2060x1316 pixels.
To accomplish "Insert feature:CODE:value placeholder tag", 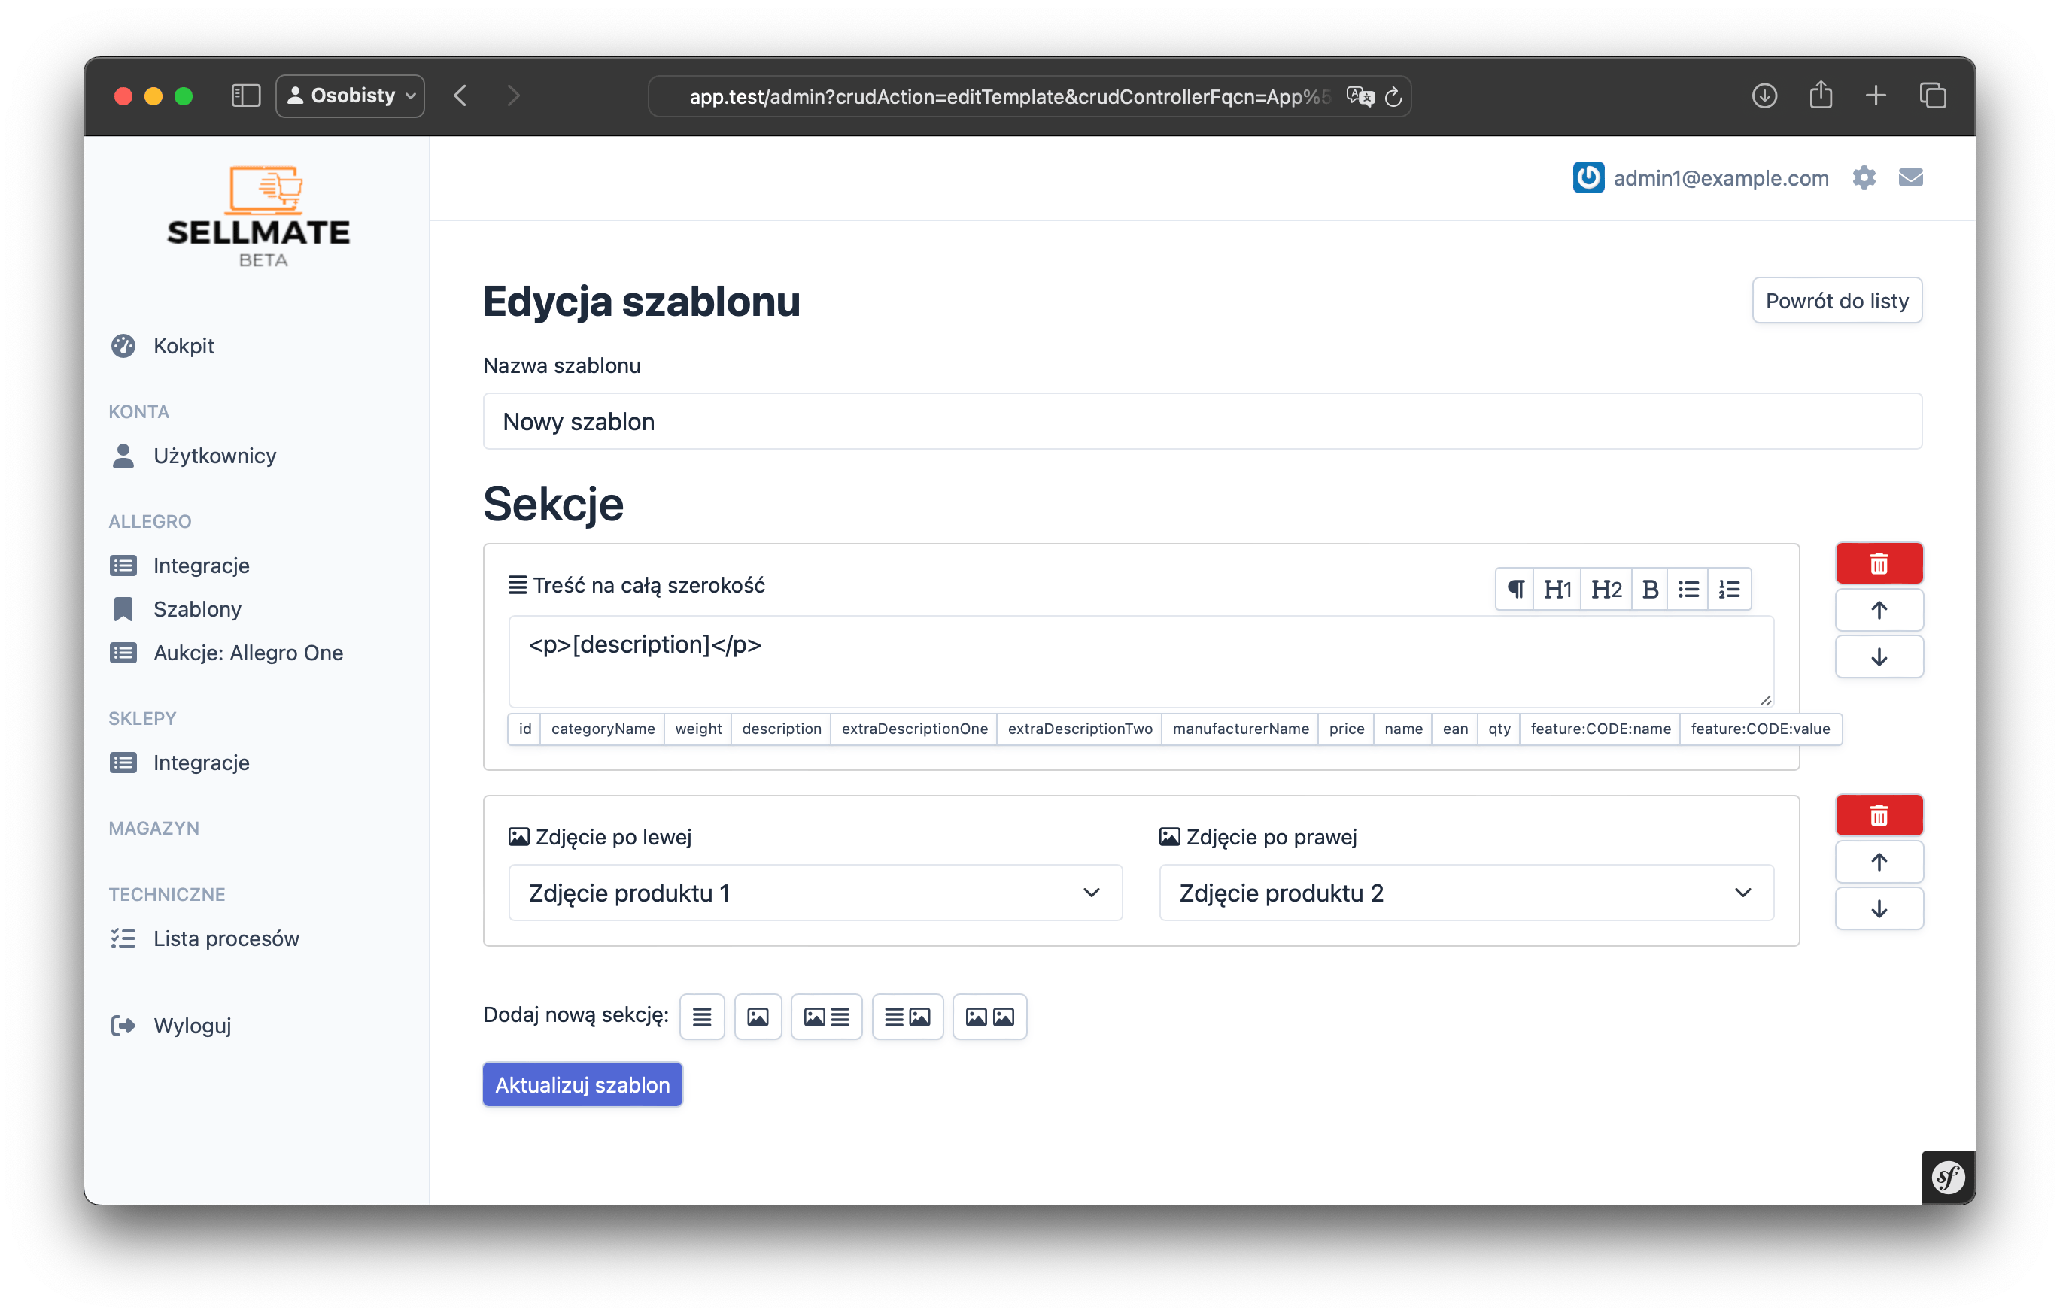I will pos(1761,729).
